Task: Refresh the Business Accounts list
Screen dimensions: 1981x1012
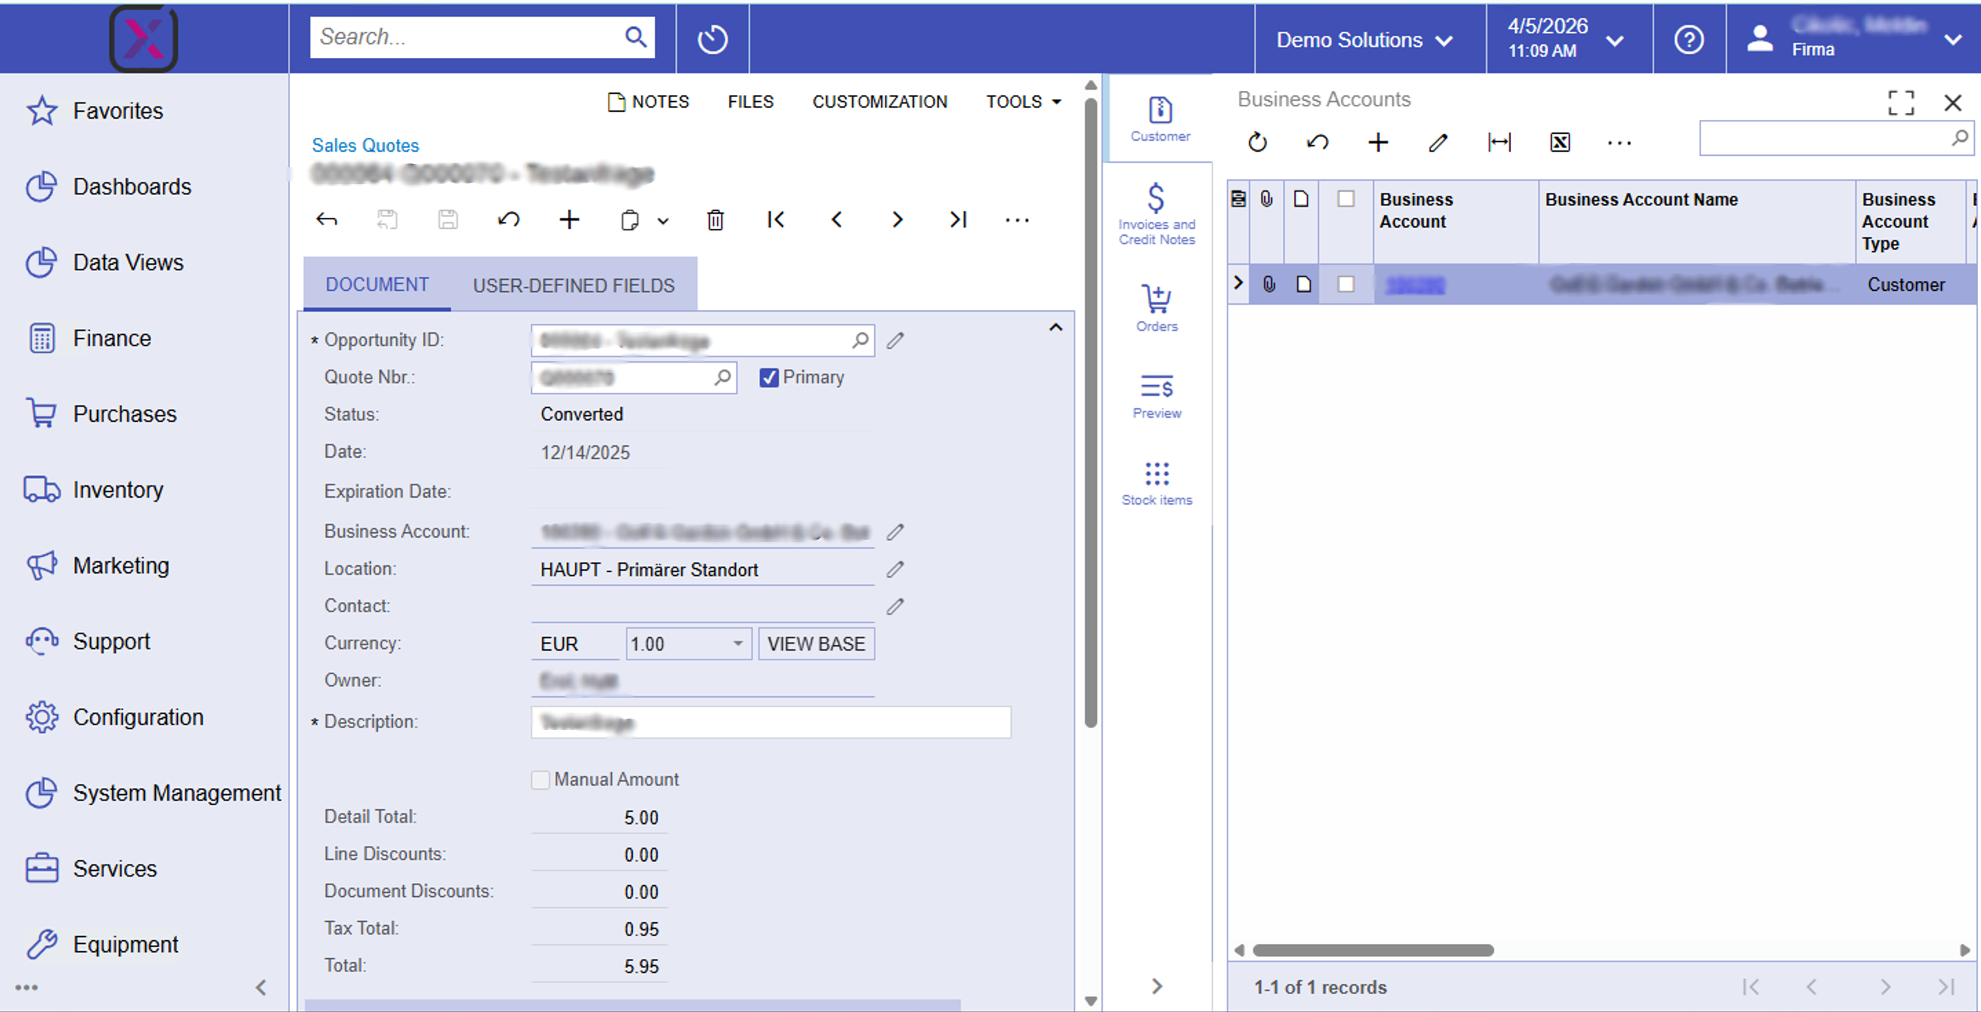Action: point(1257,142)
